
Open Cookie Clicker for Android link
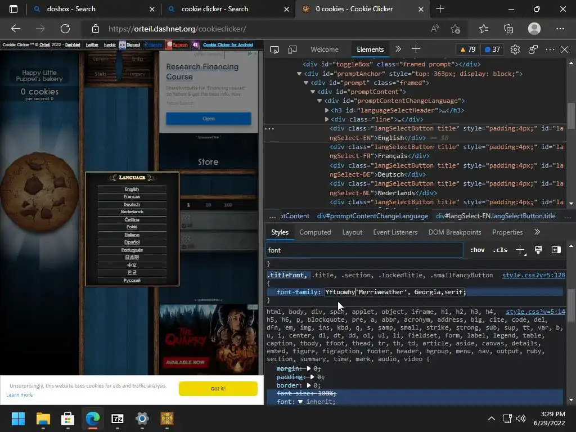228,45
